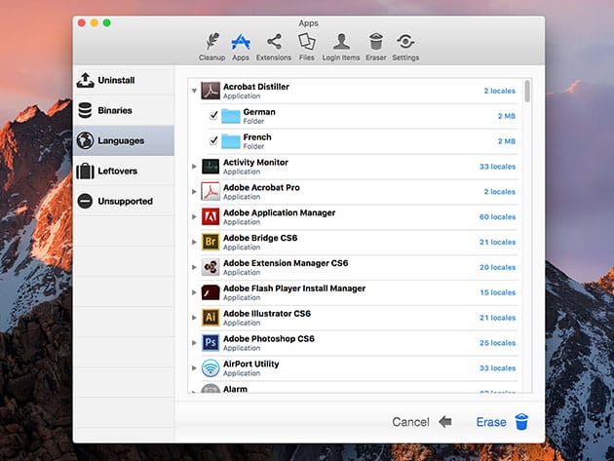Click the 60 locales link for Application Manager

tap(498, 217)
